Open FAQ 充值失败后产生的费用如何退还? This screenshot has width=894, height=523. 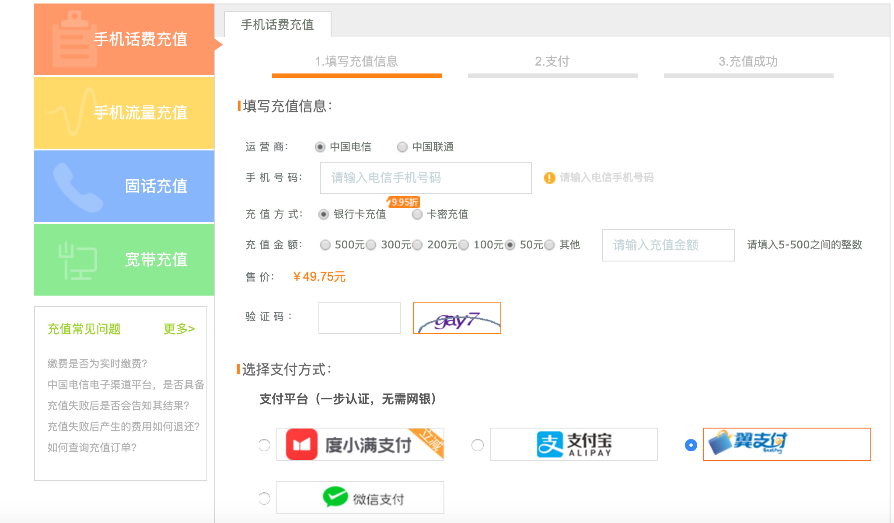[x=123, y=426]
